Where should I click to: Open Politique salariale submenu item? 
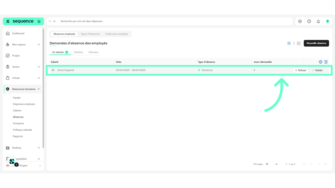point(22,130)
